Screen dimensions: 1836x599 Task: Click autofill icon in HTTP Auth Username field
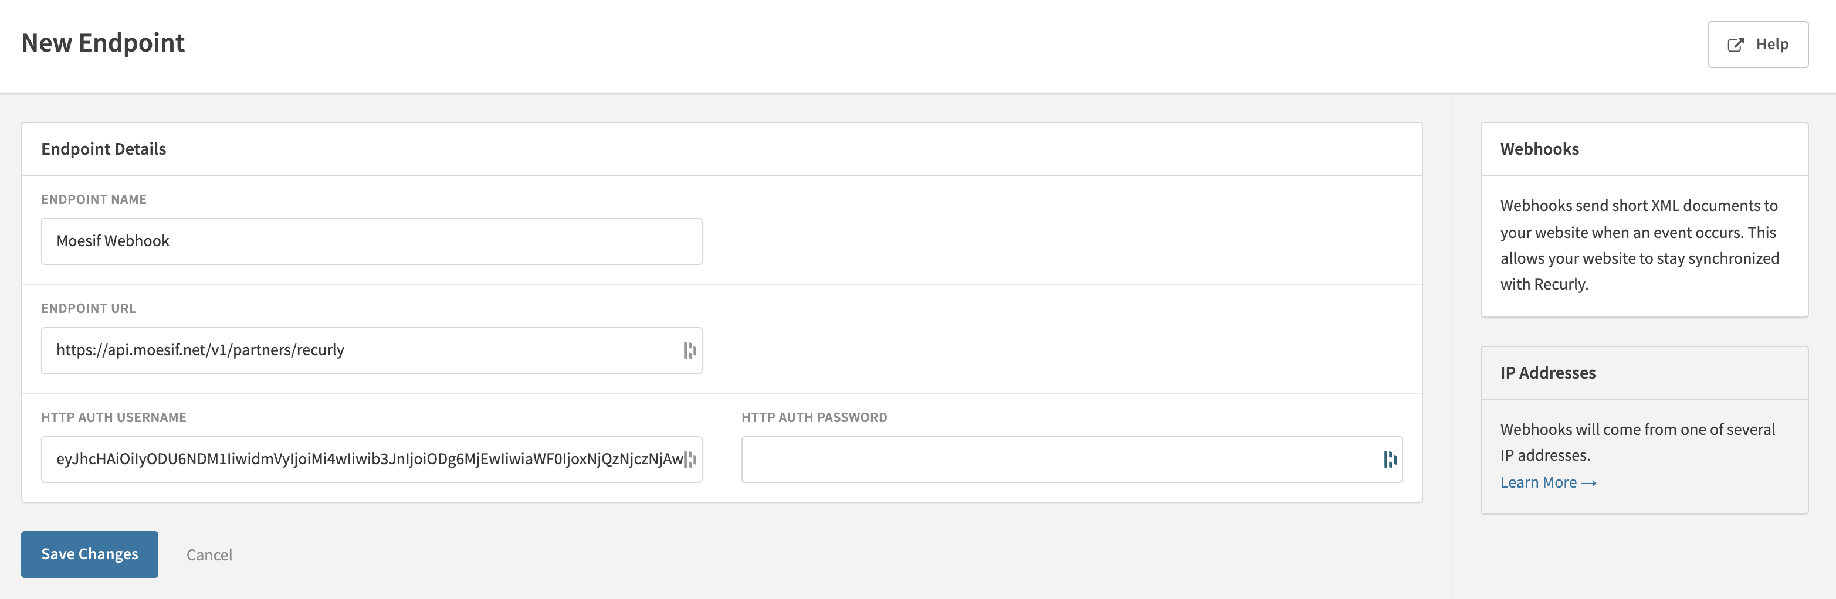(689, 460)
